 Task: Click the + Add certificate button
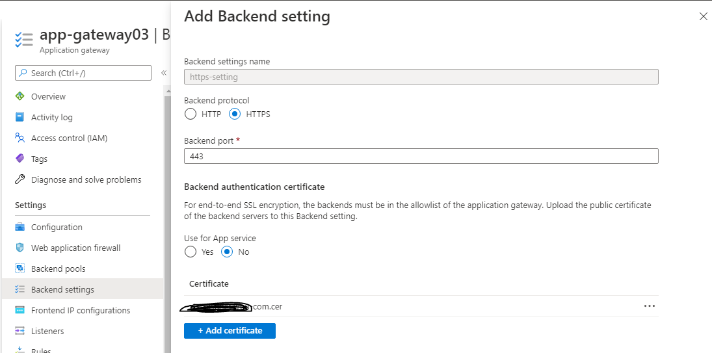pyautogui.click(x=230, y=331)
